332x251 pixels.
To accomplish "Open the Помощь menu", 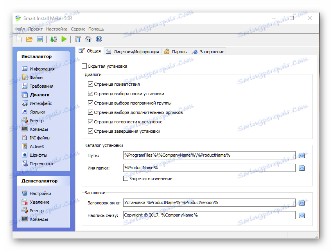I will click(x=96, y=29).
